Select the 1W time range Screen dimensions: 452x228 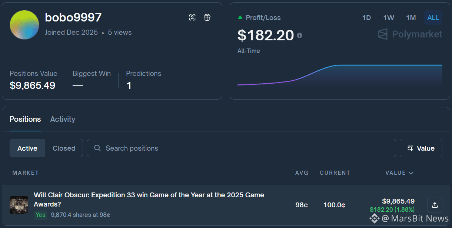click(x=389, y=17)
